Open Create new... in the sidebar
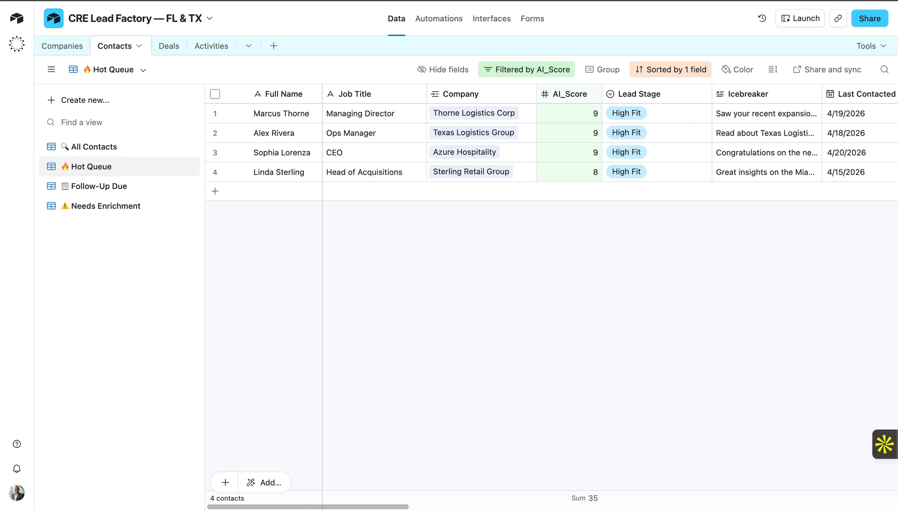 (85, 100)
